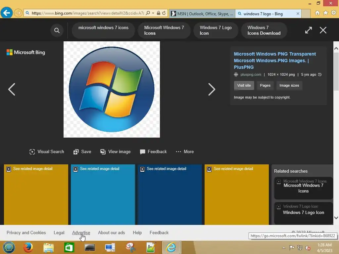Open first gold related image tile

[x=36, y=194]
